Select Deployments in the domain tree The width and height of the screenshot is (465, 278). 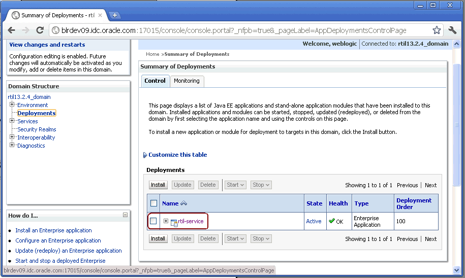click(x=37, y=113)
